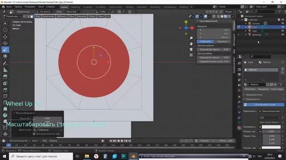This screenshot has height=160, width=286.
Task: Select the Transform tool icon
Action: (5, 56)
